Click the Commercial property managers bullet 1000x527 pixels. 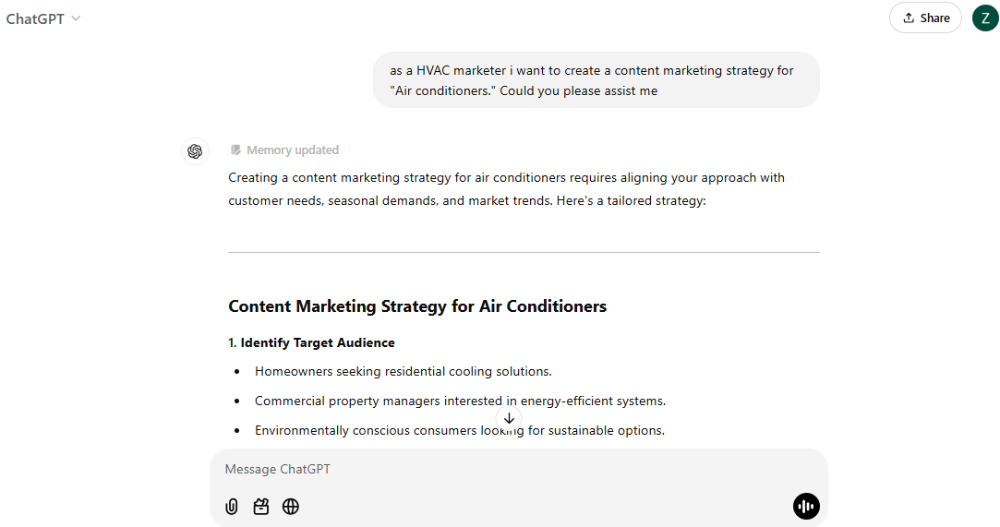(460, 401)
